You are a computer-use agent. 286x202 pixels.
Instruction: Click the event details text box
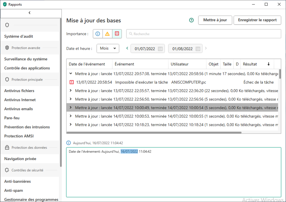click(x=174, y=172)
